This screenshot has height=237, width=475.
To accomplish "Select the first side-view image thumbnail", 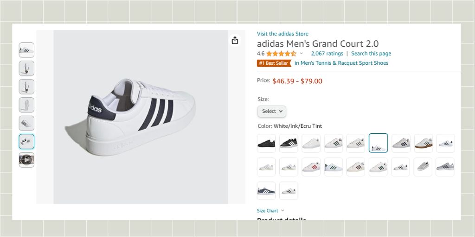I will [x=26, y=50].
